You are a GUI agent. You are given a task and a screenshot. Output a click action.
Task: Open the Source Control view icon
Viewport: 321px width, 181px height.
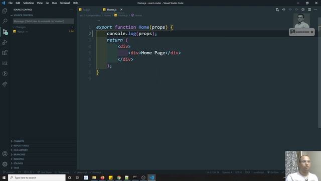pos(5,32)
